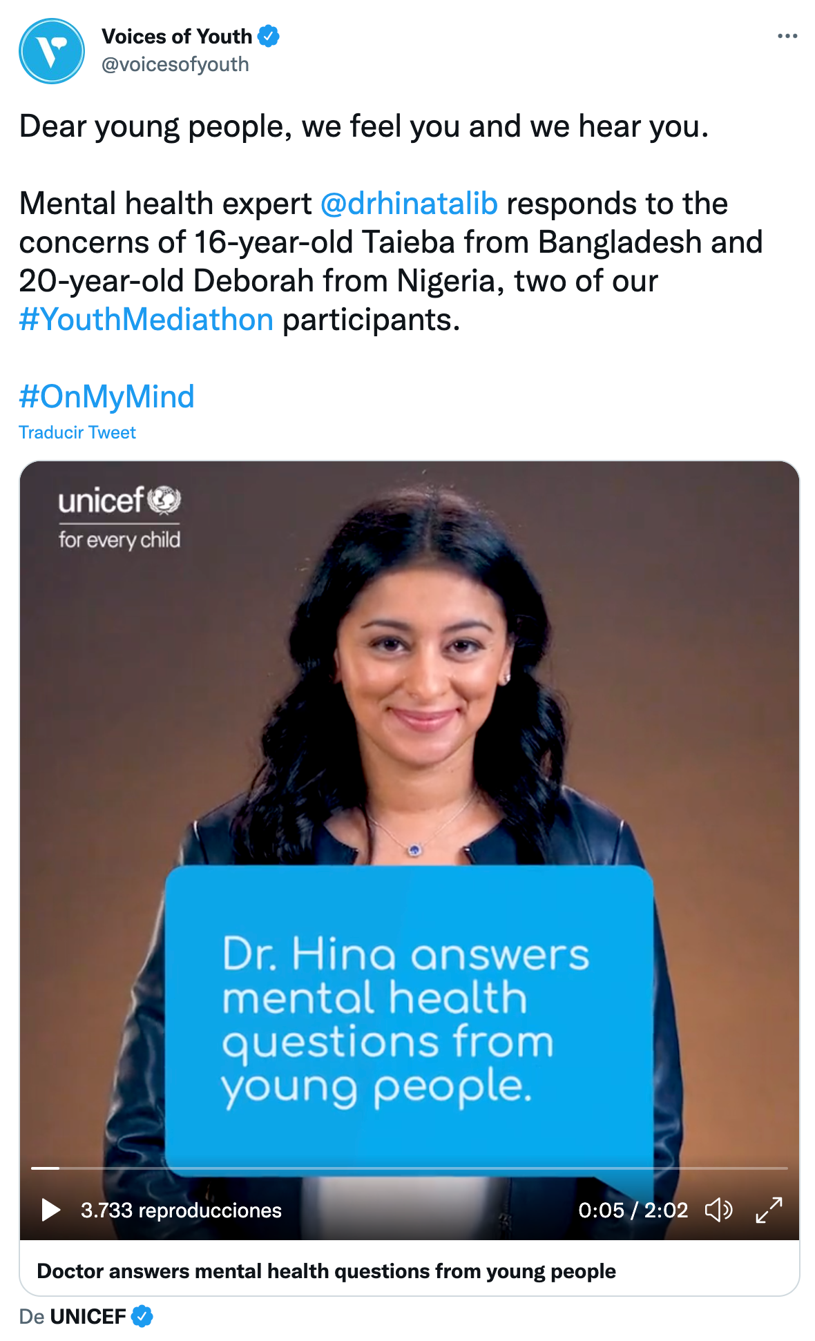Expand the video to fullscreen
Viewport: 815px width, 1341px height.
coord(769,1210)
